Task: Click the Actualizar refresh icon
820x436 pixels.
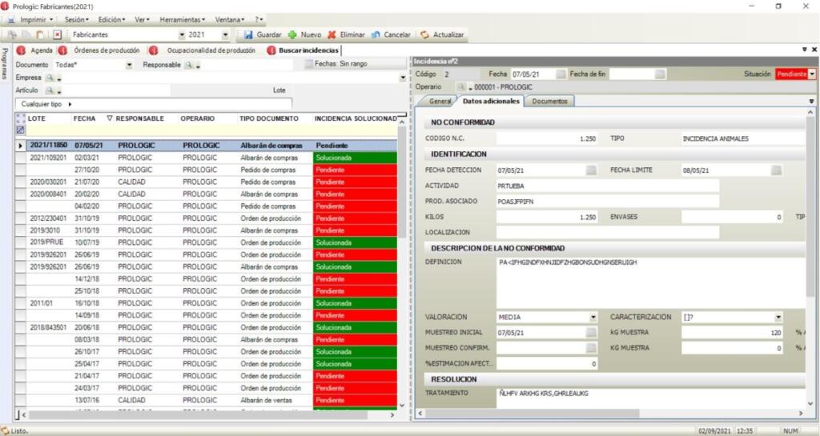Action: click(424, 35)
